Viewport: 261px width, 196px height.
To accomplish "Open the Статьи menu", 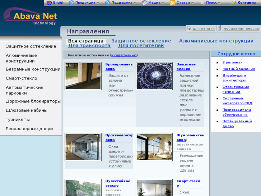I will [183, 3].
